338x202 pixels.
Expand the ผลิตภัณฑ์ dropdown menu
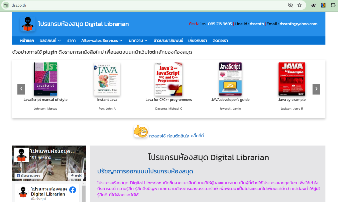click(50, 40)
